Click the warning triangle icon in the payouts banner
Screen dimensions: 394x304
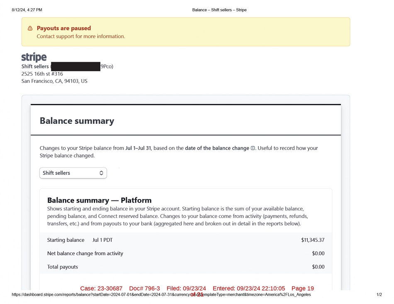(x=30, y=29)
